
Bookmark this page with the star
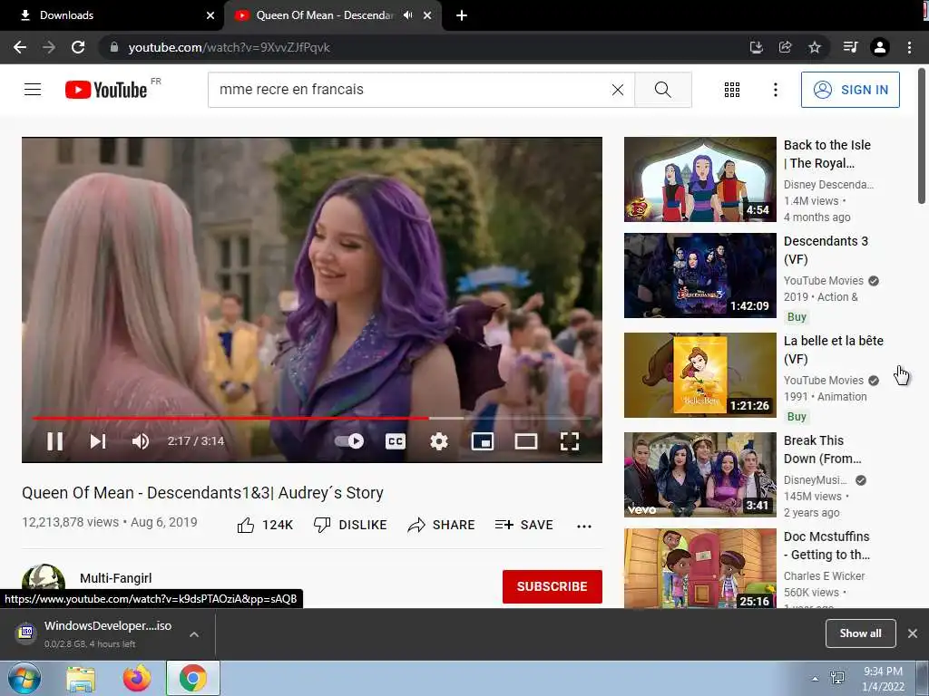[x=815, y=47]
